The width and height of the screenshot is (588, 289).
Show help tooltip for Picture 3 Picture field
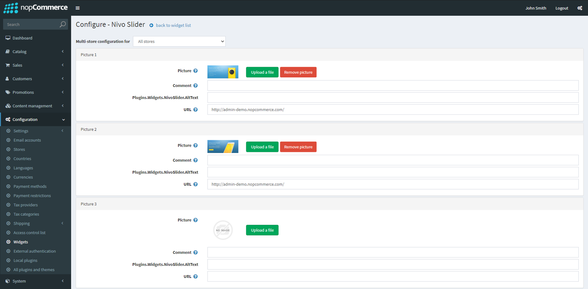tap(196, 220)
